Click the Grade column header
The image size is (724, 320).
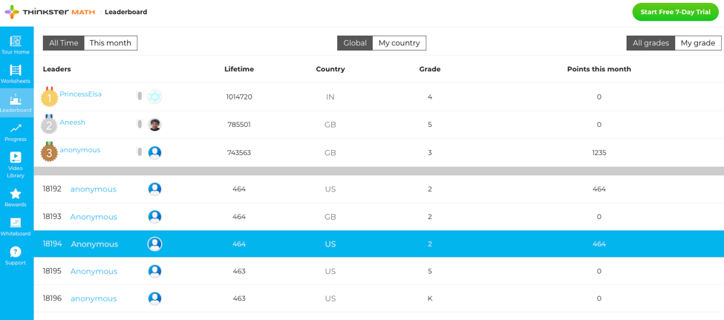pyautogui.click(x=430, y=69)
